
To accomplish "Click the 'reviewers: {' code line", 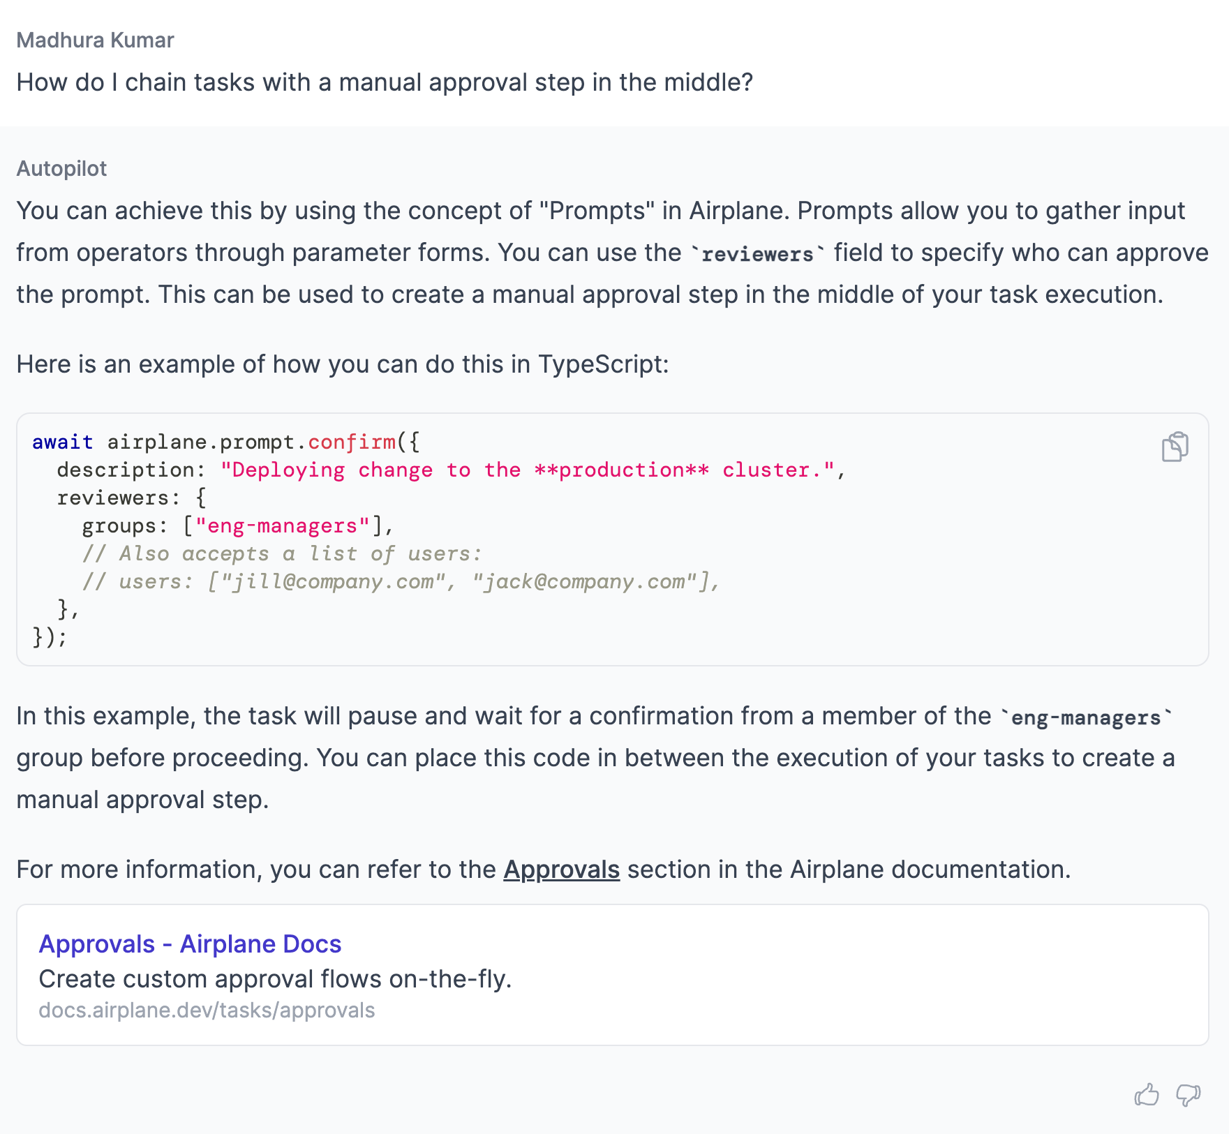I will [132, 498].
